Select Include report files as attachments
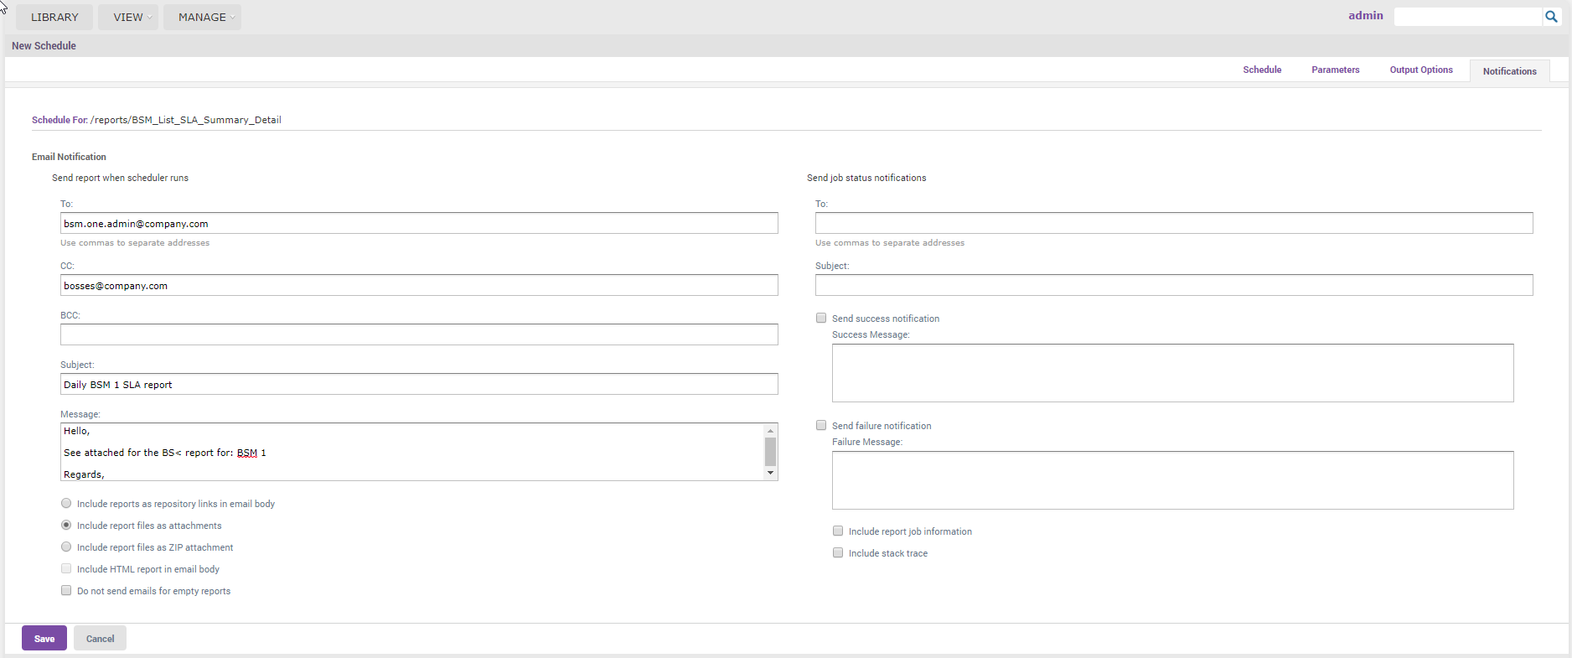The width and height of the screenshot is (1572, 658). (66, 525)
